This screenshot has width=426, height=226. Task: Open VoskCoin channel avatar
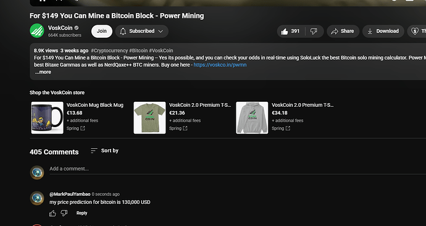(x=37, y=31)
